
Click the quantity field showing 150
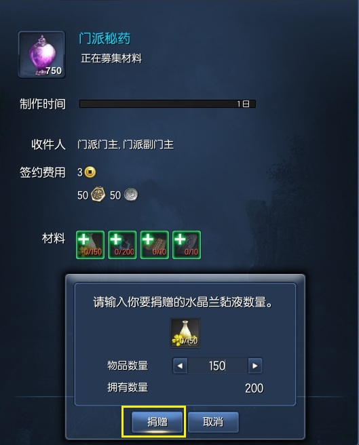(x=218, y=366)
